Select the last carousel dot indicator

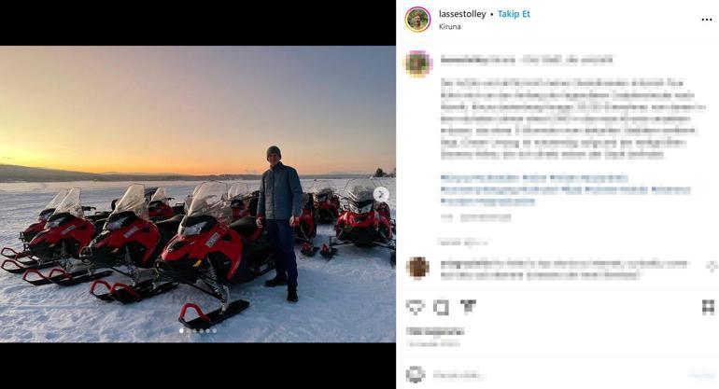pyautogui.click(x=214, y=330)
